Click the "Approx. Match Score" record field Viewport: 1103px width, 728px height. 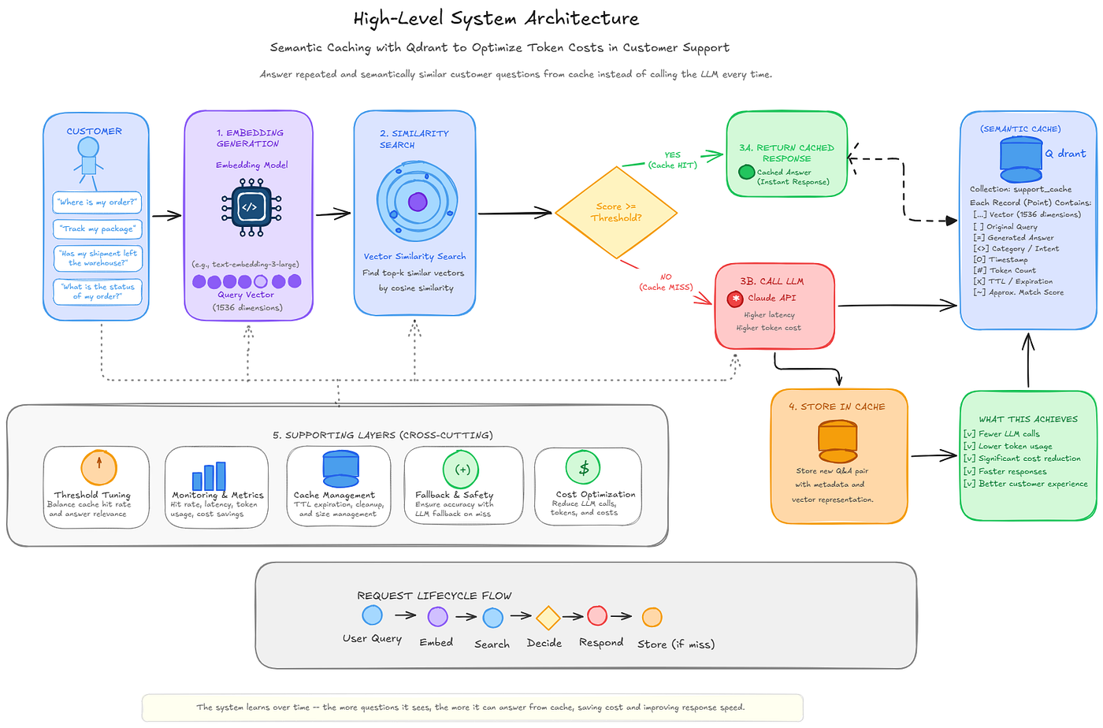(x=1018, y=292)
